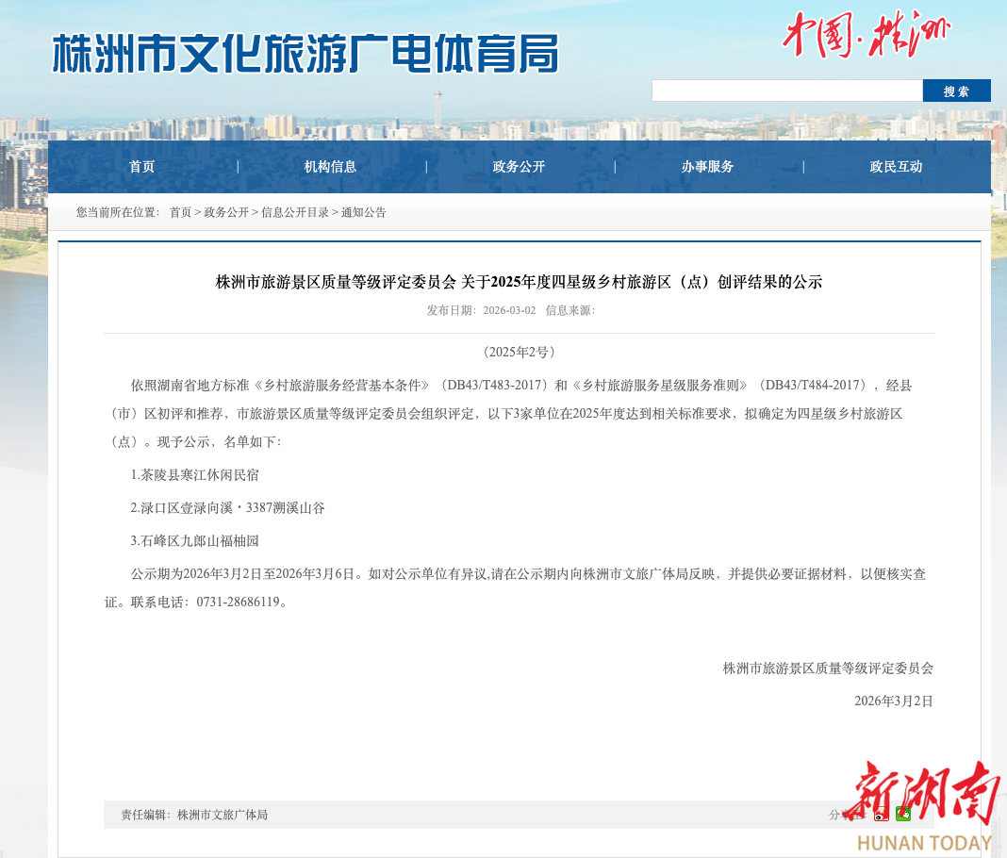Open 政民互动 in the navigation bar
Image resolution: width=1007 pixels, height=858 pixels.
(x=896, y=167)
